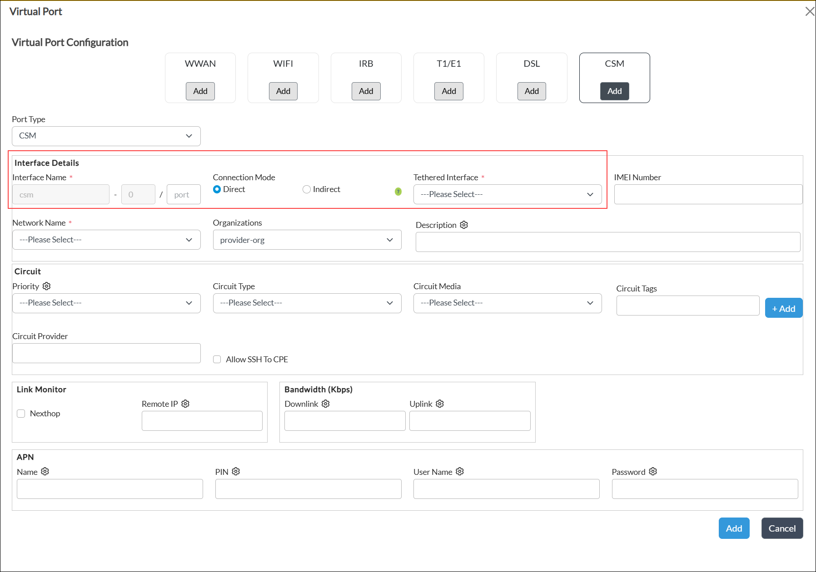This screenshot has width=816, height=572.
Task: Add a DSL virtual port
Action: [x=532, y=91]
